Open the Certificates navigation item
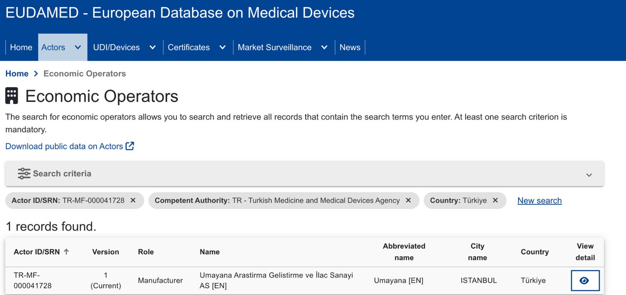The height and width of the screenshot is (295, 626). (x=189, y=47)
